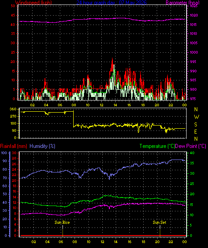This screenshot has height=248, width=208.
Task: Click the 1020 value on barometer scale
Action: click(x=194, y=15)
